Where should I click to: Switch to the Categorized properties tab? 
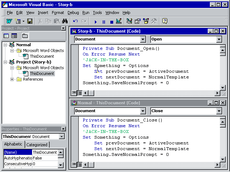click(37, 145)
